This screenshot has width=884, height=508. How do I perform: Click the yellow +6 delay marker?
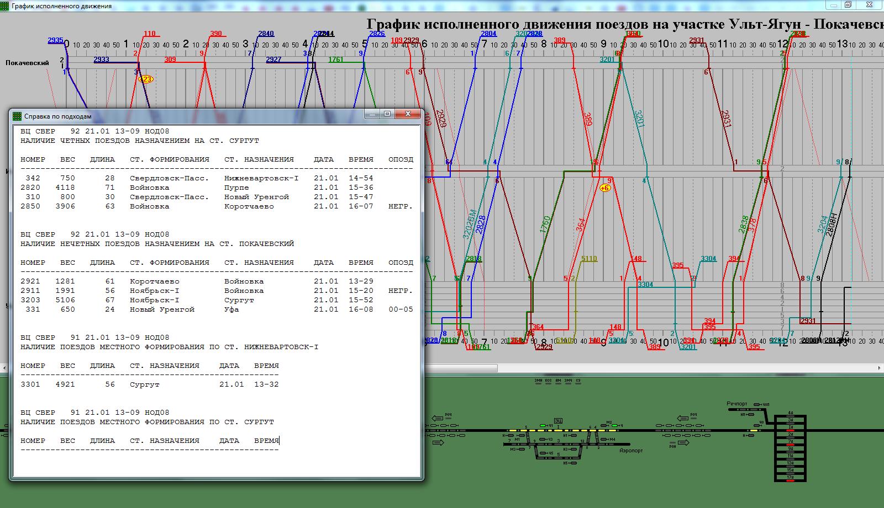click(605, 188)
